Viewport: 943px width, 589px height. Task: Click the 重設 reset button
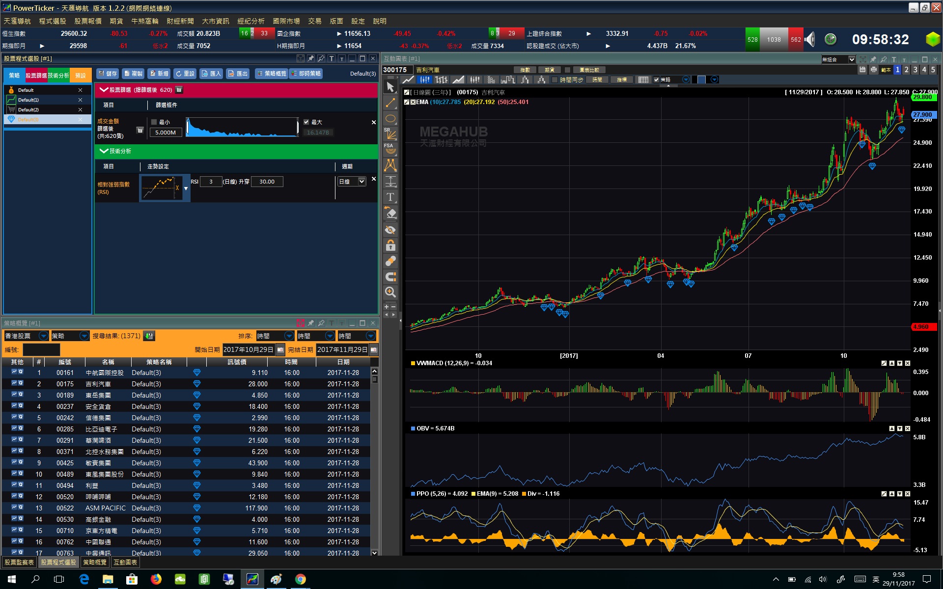(x=185, y=74)
